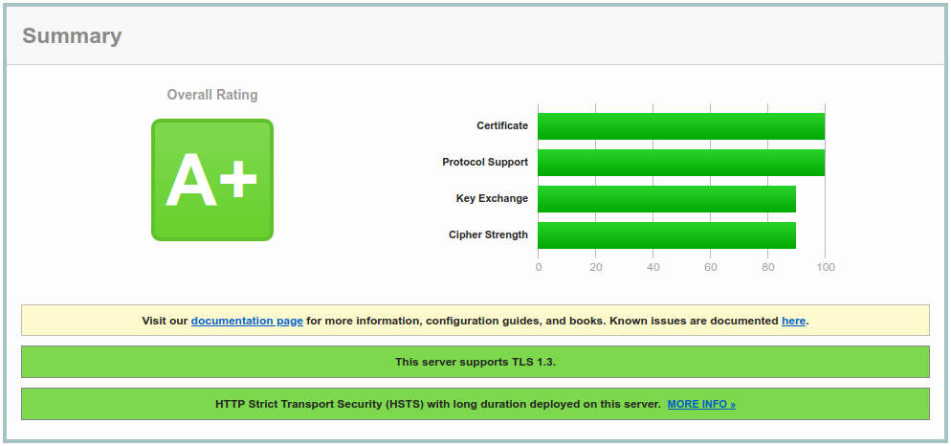
Task: Click the A+ overall rating badge
Action: pos(212,180)
